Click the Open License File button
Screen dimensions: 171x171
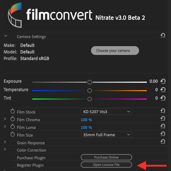(x=106, y=165)
